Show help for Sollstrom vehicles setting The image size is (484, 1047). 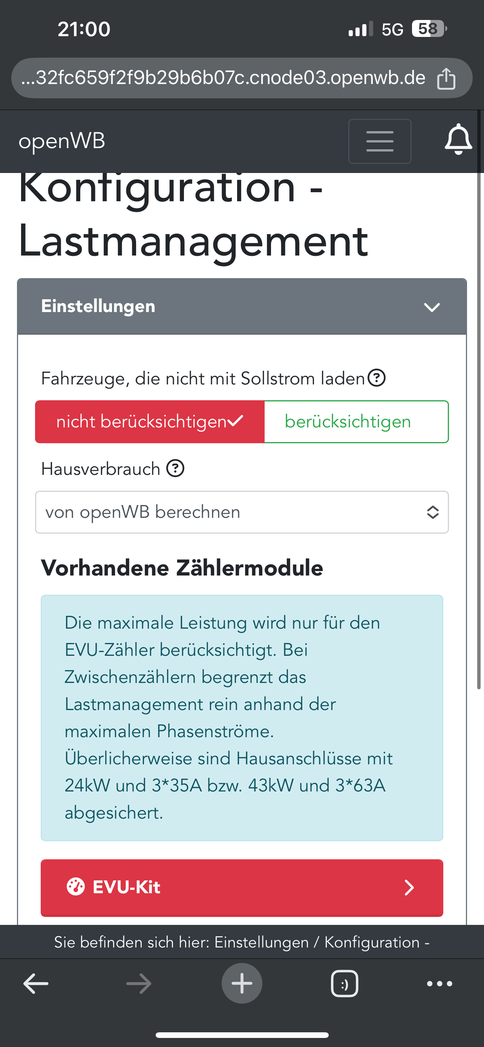point(376,378)
